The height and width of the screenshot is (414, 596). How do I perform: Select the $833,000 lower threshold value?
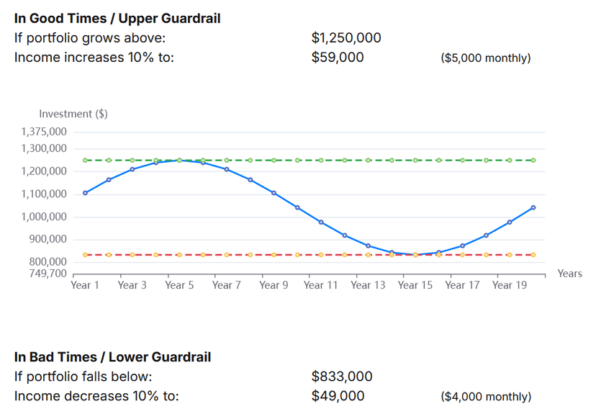click(342, 377)
